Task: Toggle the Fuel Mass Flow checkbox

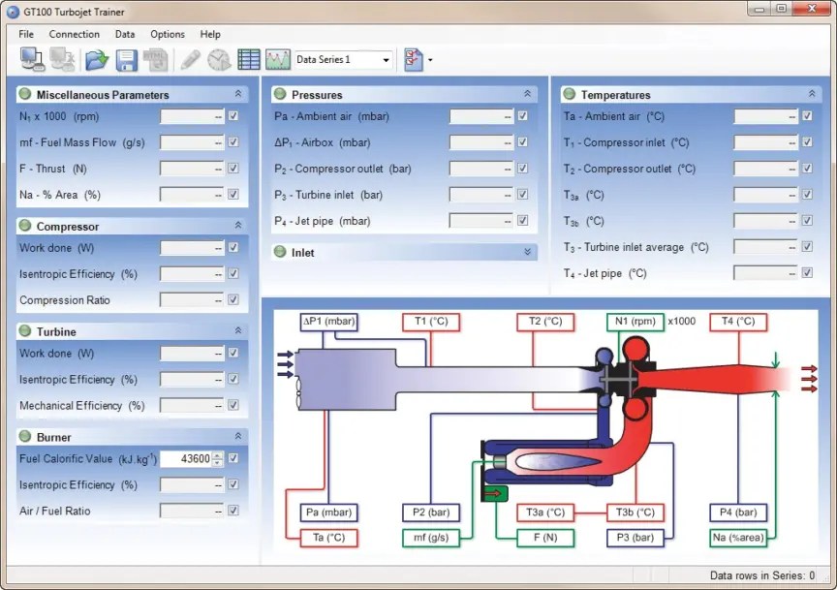Action: [x=233, y=142]
